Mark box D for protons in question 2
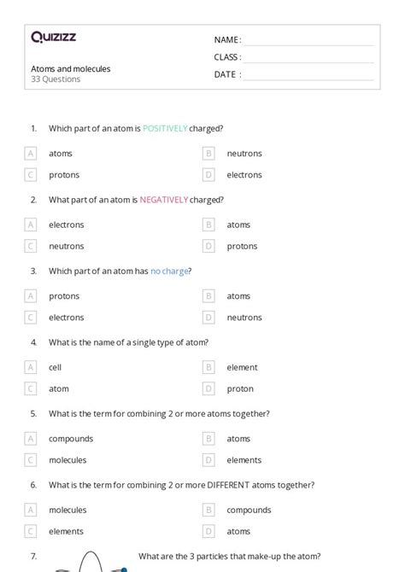Screen dimensions: 405x572 coord(208,246)
